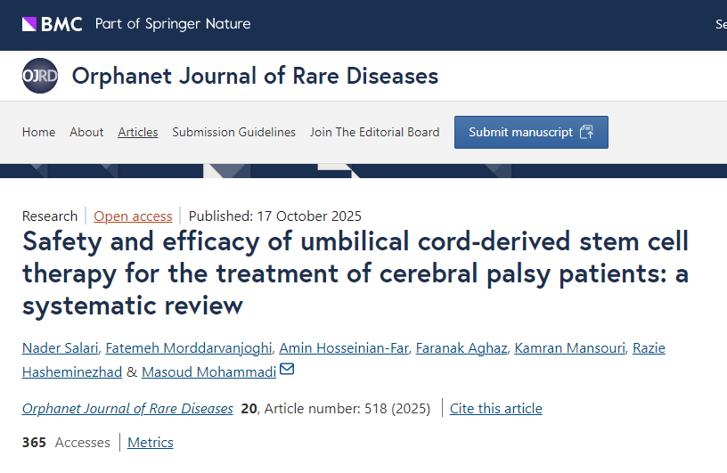The width and height of the screenshot is (727, 473).
Task: Click the Open access link
Action: [x=133, y=216]
